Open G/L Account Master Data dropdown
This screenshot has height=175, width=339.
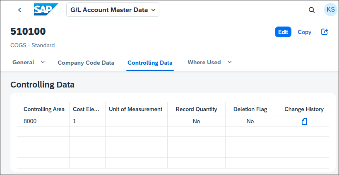[113, 10]
